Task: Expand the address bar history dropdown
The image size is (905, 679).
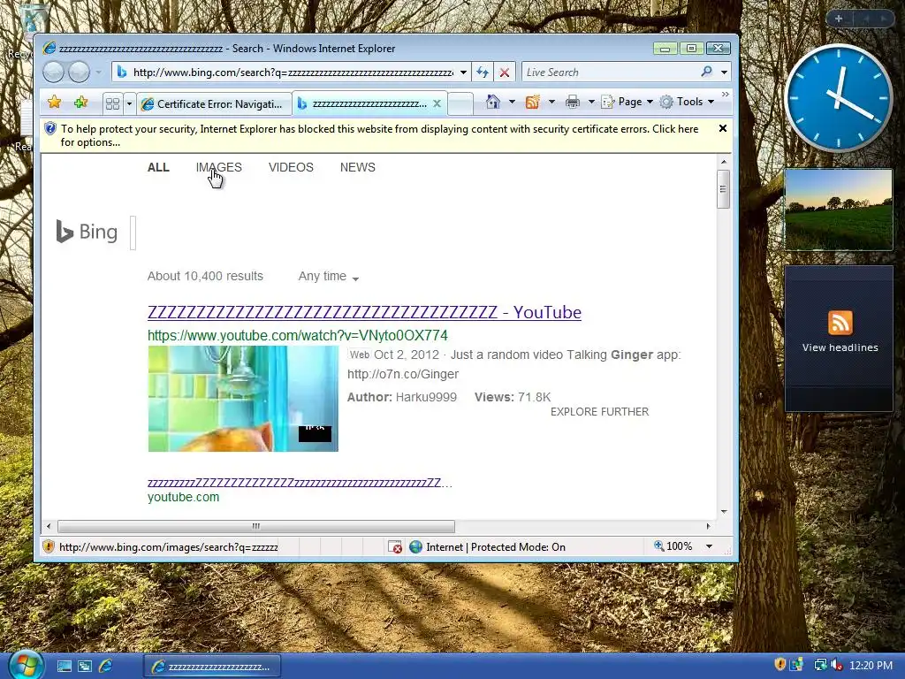Action: 463,72
